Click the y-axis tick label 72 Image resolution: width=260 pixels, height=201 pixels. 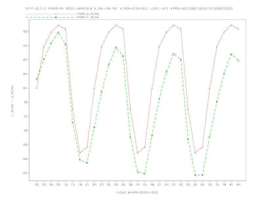pos(25,130)
